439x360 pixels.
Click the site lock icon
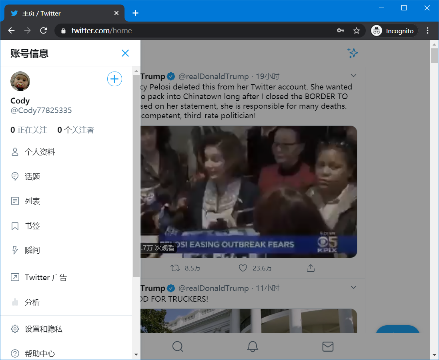pos(63,31)
